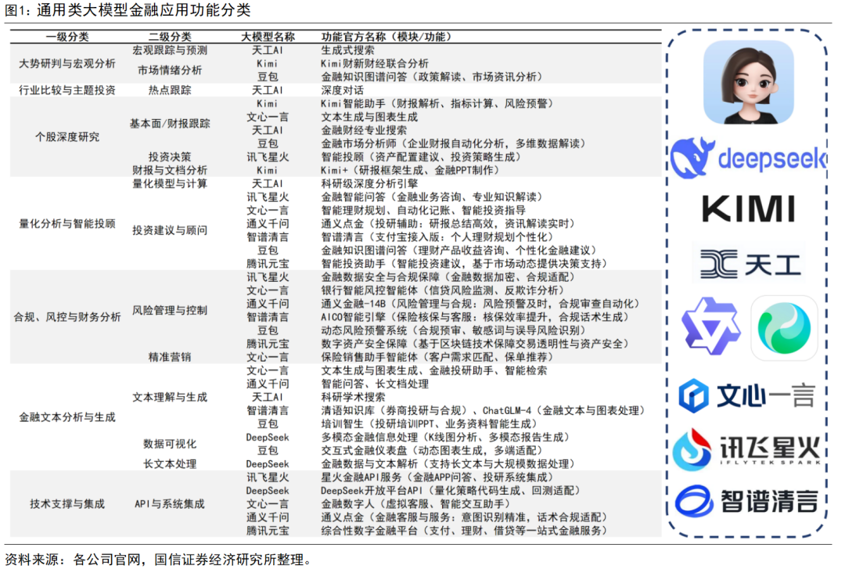
Task: Click the KIMI logo
Action: tap(749, 209)
